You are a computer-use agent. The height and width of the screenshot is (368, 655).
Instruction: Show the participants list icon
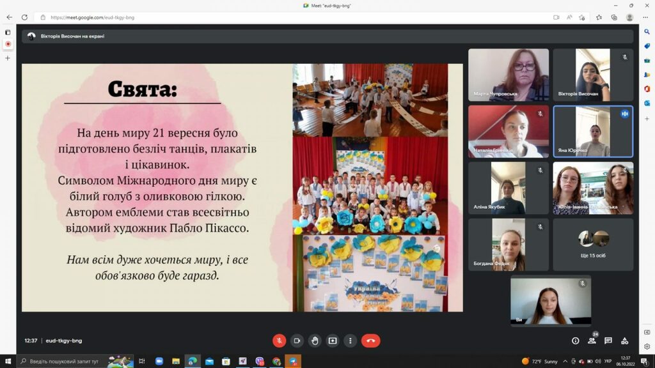point(592,341)
